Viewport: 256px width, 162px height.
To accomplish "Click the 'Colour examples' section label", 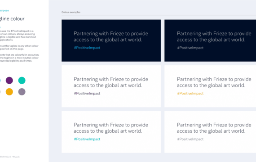I will pos(71,12).
